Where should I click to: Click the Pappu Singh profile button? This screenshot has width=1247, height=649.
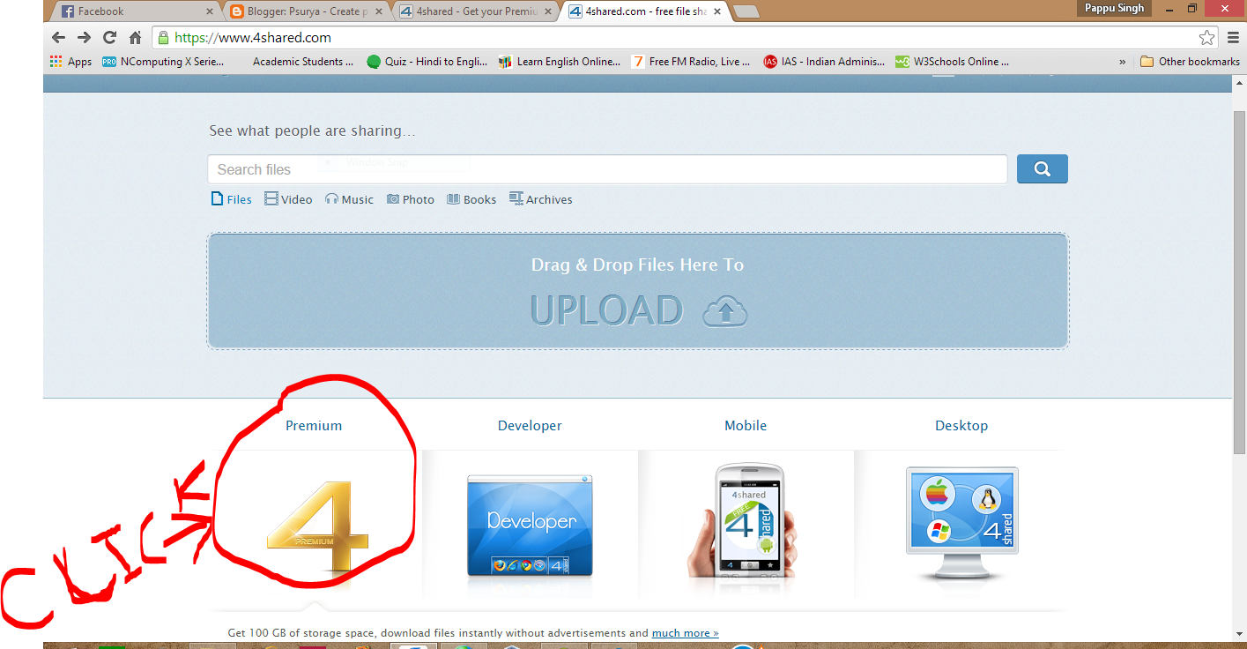click(x=1113, y=8)
